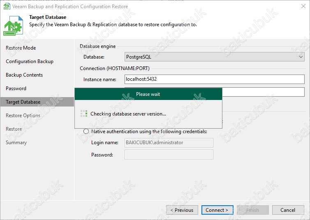Click 'Checking database server version...' text
Viewport: 310px width, 220px height.
(128, 114)
